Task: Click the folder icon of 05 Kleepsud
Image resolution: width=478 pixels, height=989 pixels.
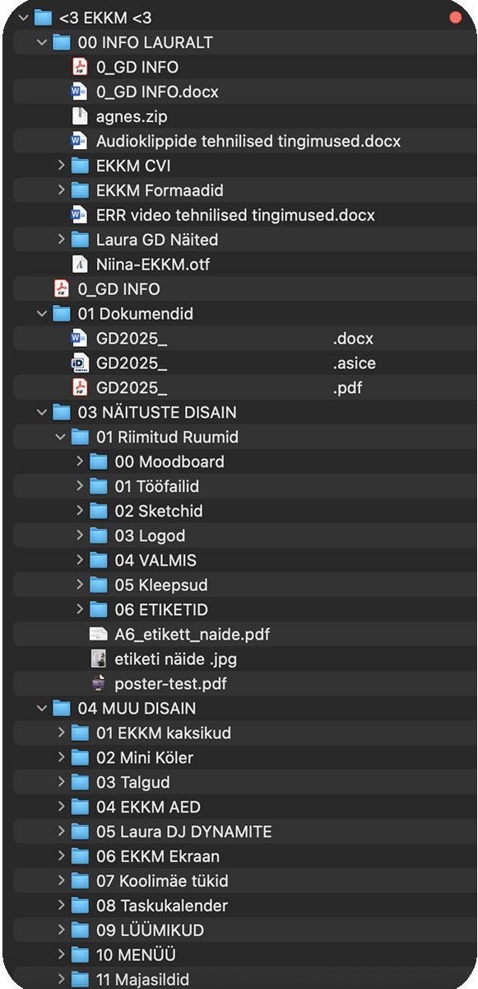Action: pyautogui.click(x=98, y=584)
